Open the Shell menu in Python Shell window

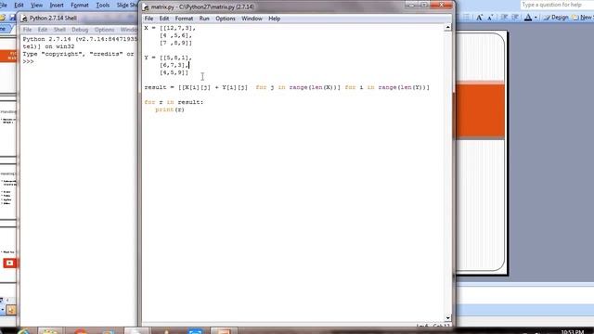pyautogui.click(x=59, y=30)
